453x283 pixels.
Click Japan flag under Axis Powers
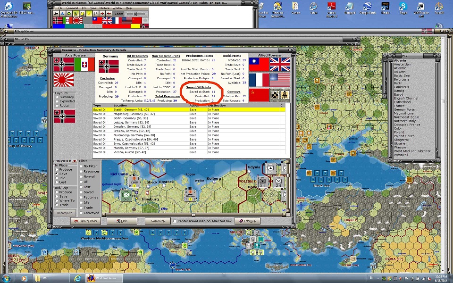64,80
